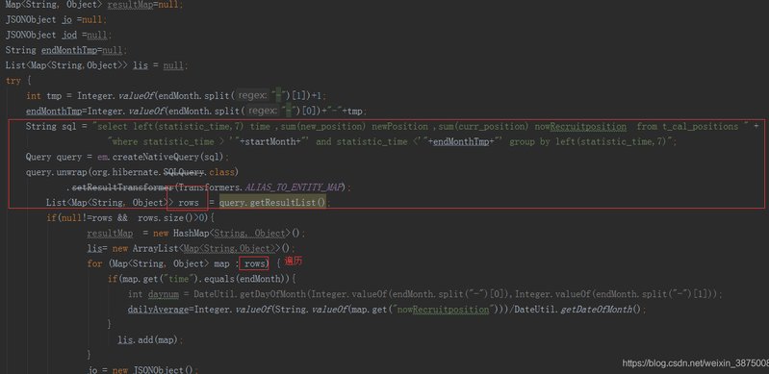
Task: Click the first 'regex:' parameter hint
Action: 252,95
